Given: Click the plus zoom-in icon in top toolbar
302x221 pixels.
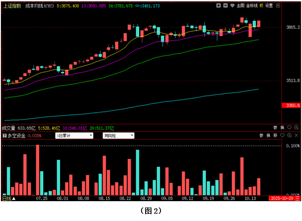Looking at the screenshot, I should [219, 5].
